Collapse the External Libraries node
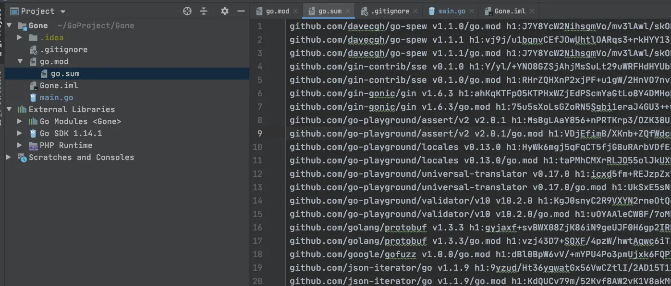 tap(9, 110)
